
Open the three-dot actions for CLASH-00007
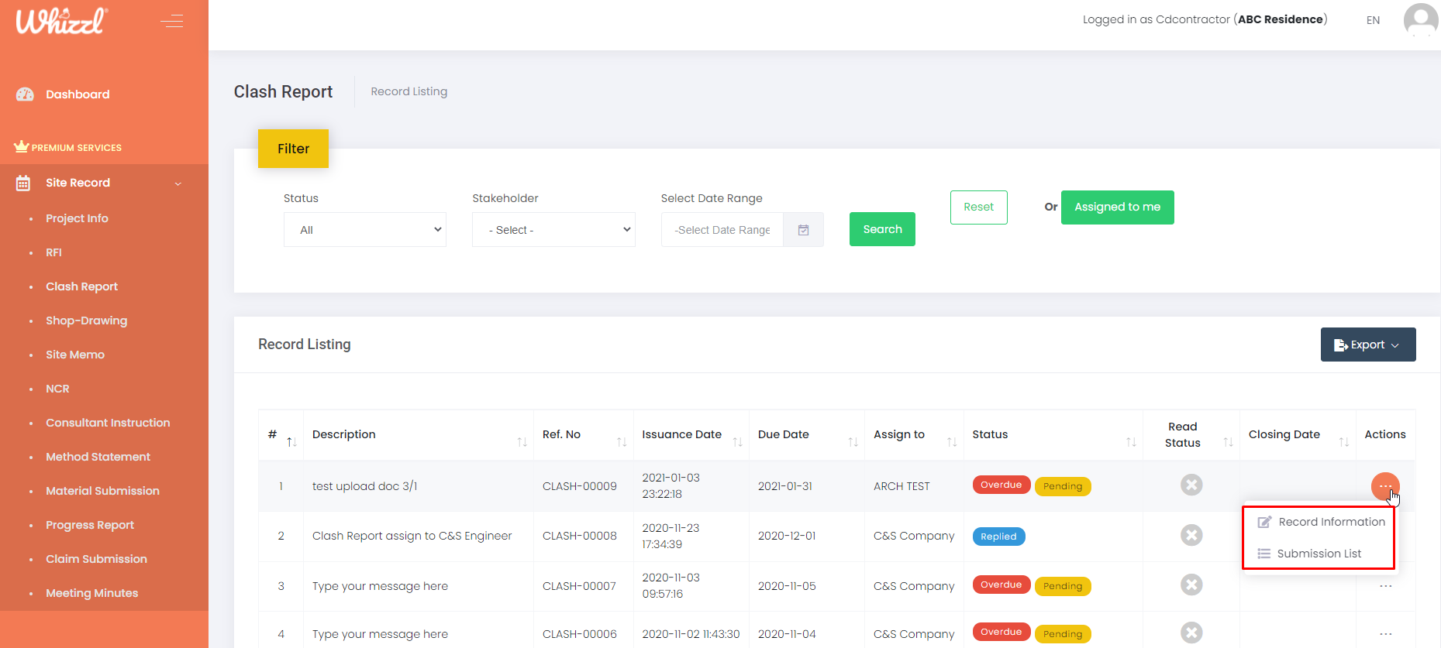point(1385,586)
